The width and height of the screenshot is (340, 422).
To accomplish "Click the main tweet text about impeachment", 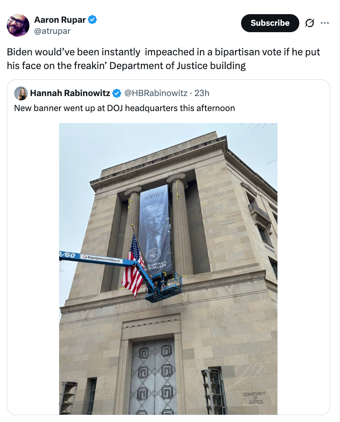I will point(163,59).
